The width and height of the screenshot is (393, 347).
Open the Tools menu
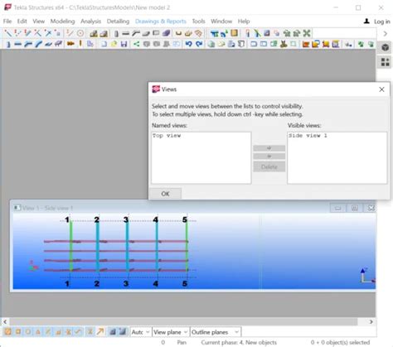pyautogui.click(x=198, y=22)
